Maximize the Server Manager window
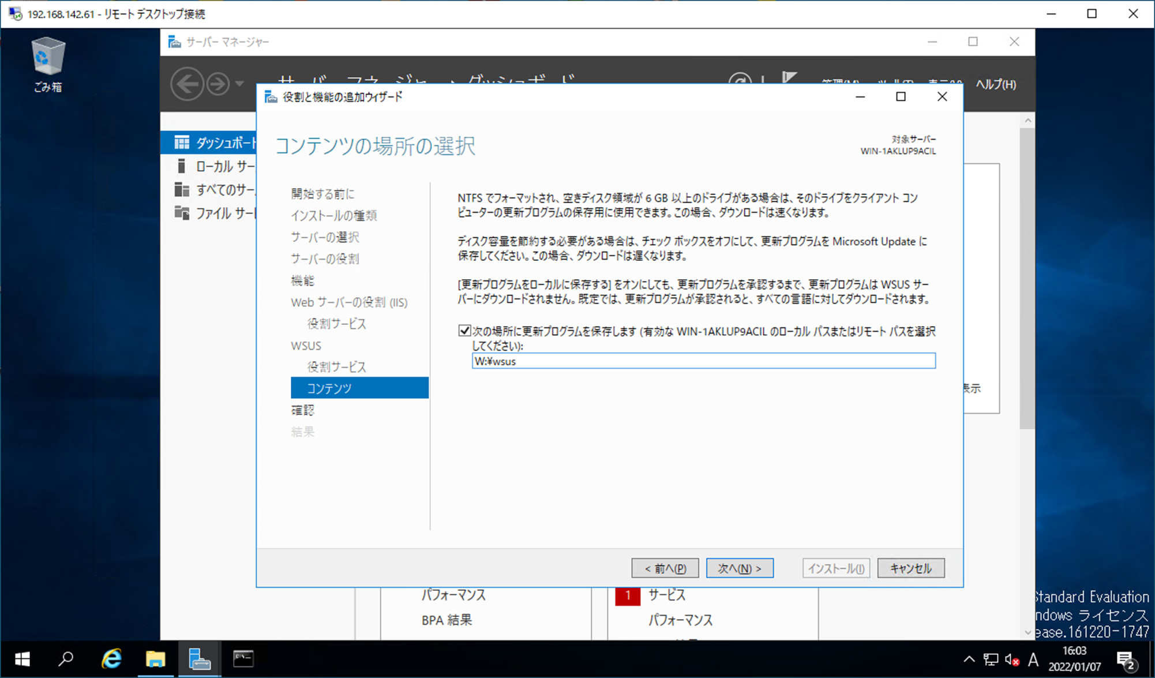The width and height of the screenshot is (1155, 678). (x=973, y=42)
